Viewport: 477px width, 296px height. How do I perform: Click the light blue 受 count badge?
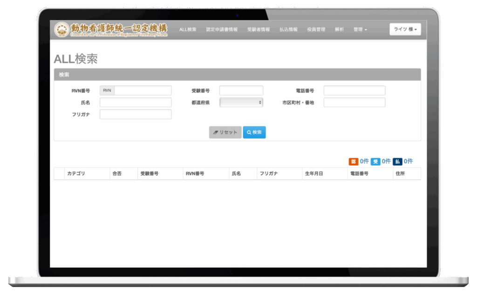coord(375,161)
